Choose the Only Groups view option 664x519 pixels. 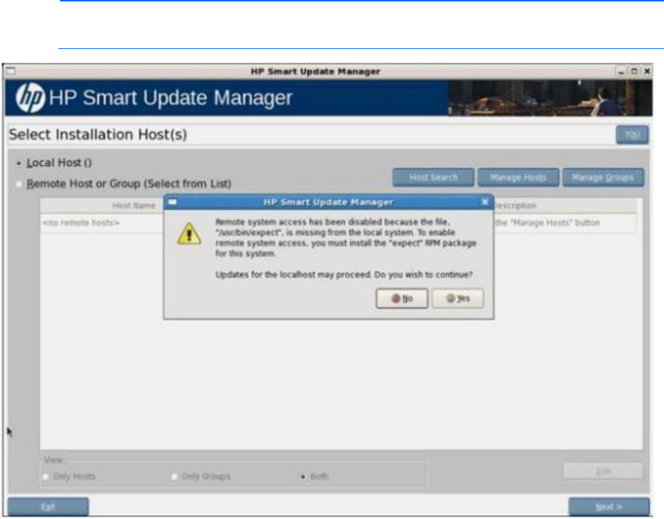click(x=174, y=476)
